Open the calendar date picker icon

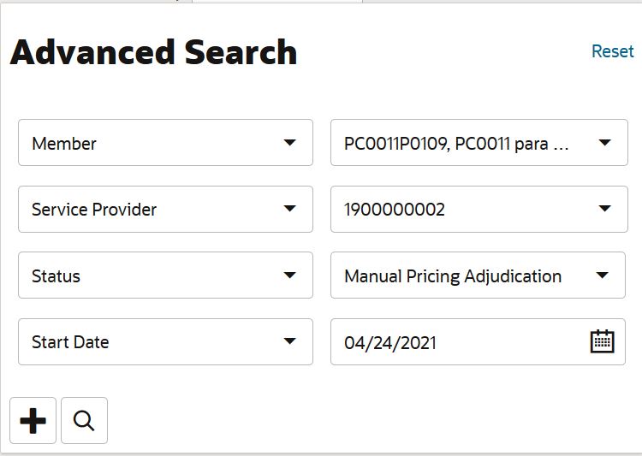click(603, 341)
